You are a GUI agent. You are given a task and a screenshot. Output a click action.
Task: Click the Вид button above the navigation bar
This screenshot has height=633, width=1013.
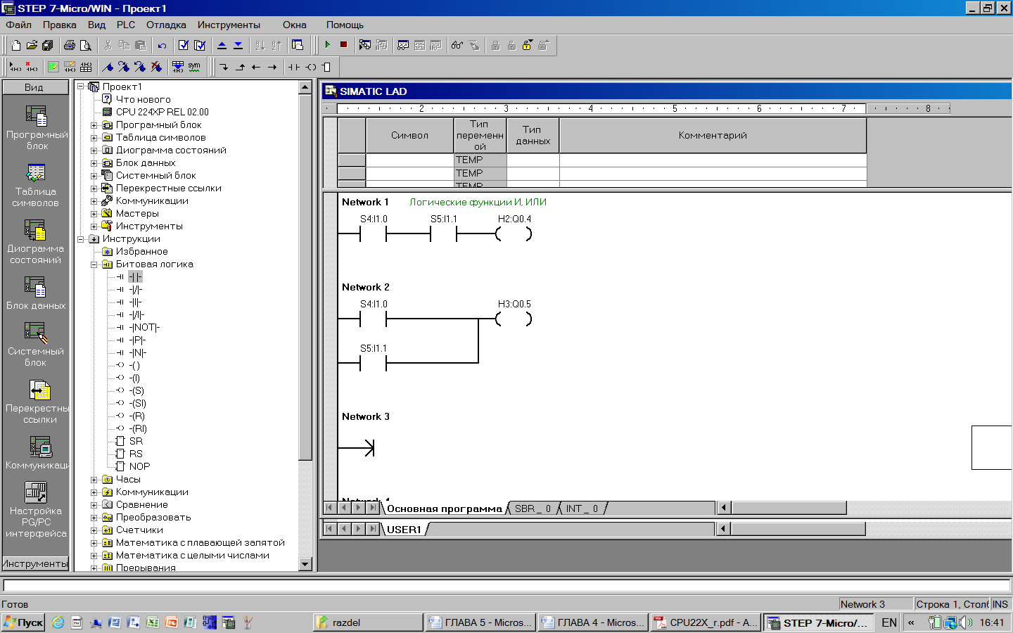pos(34,87)
